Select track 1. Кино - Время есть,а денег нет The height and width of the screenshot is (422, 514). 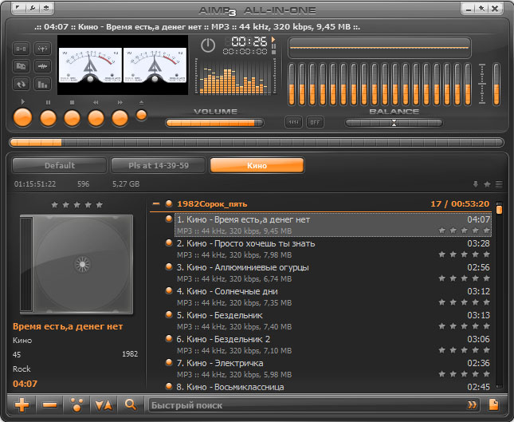click(333, 225)
